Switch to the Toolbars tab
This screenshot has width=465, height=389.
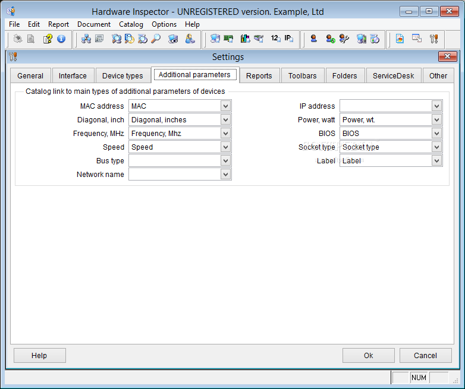pyautogui.click(x=302, y=76)
